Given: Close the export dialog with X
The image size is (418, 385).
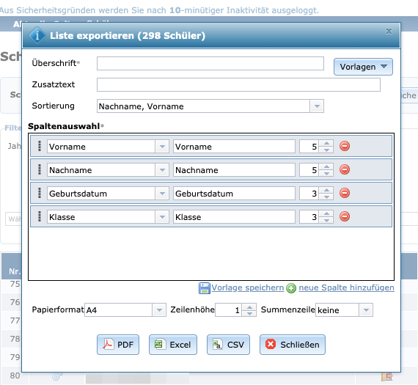Looking at the screenshot, I should [389, 32].
